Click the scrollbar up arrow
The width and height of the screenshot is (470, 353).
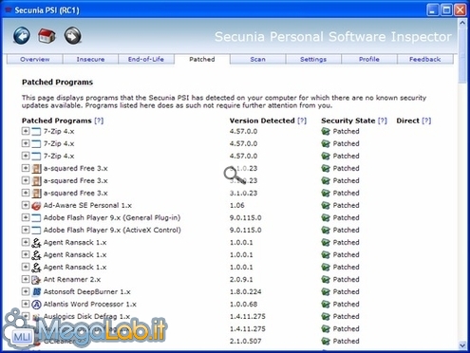point(462,23)
